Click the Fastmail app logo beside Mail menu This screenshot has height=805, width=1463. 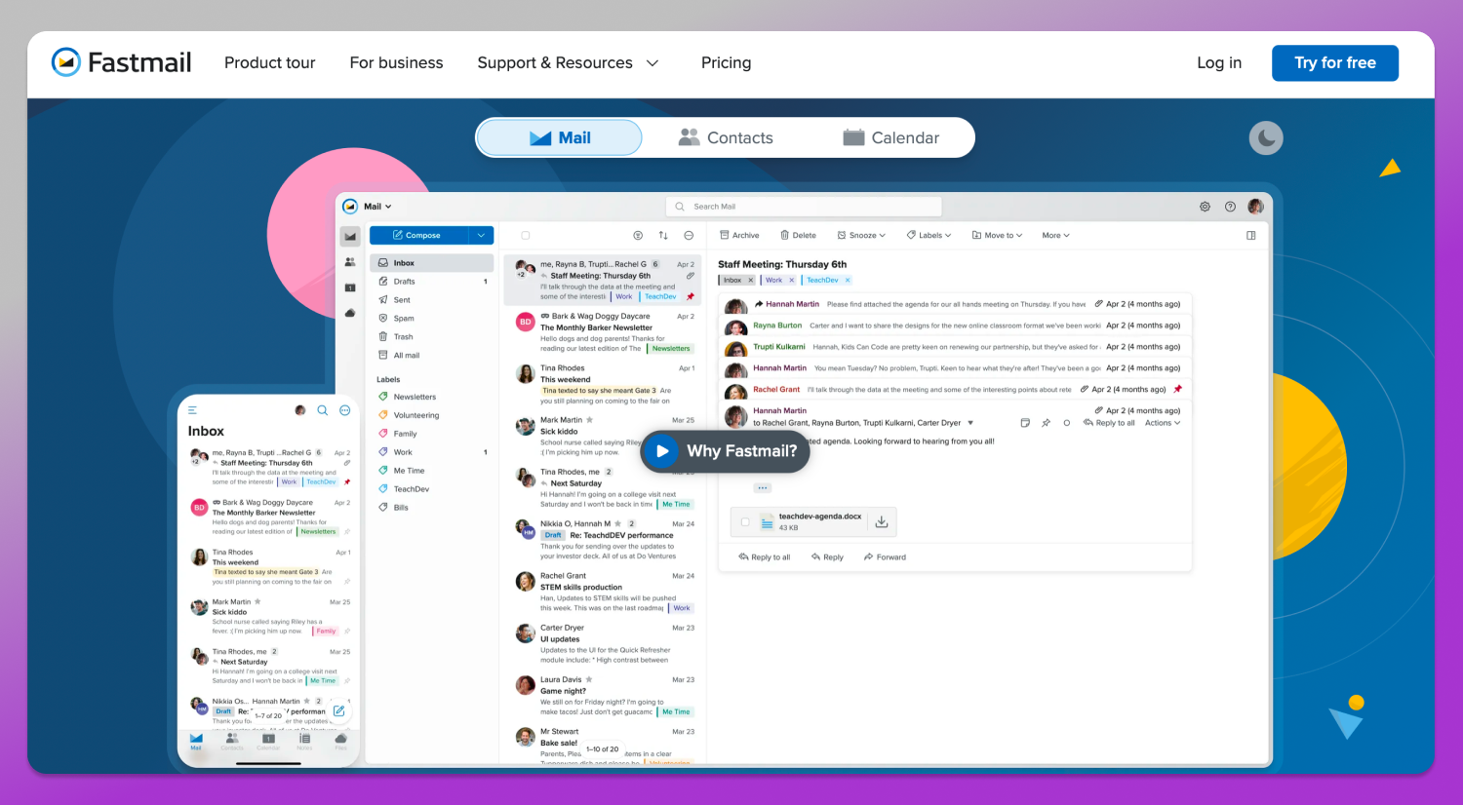[350, 206]
